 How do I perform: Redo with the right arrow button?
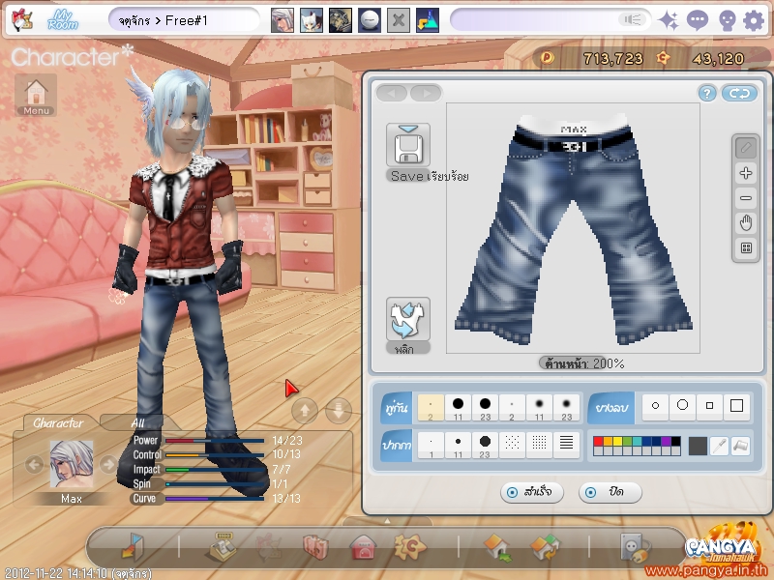pyautogui.click(x=426, y=93)
